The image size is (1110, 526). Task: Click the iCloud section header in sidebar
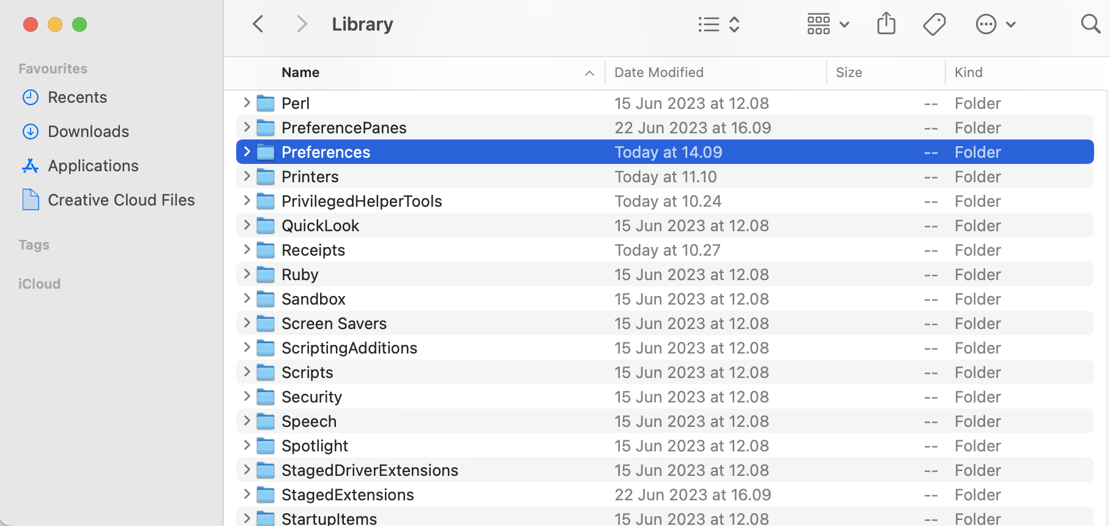click(39, 284)
